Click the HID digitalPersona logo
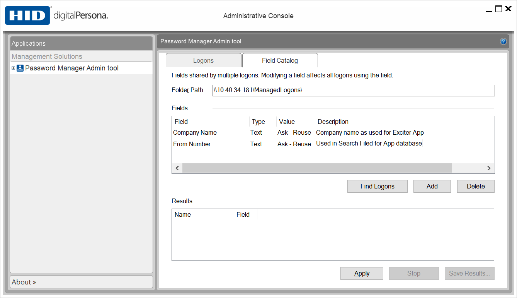The height and width of the screenshot is (298, 517). pyautogui.click(x=56, y=15)
